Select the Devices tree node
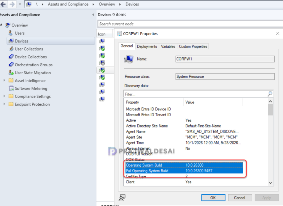The width and height of the screenshot is (283, 206). pyautogui.click(x=51, y=41)
